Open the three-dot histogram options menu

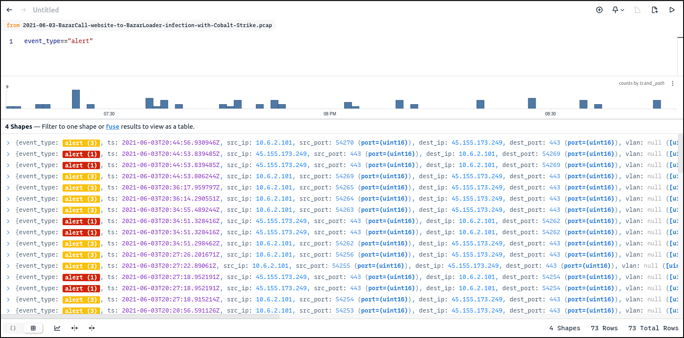click(672, 84)
